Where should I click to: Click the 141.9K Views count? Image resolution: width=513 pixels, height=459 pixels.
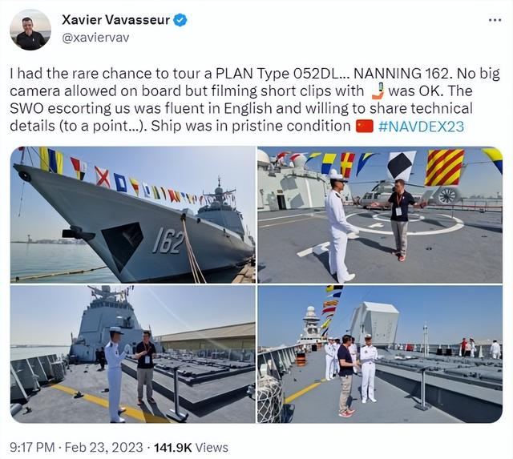[191, 447]
